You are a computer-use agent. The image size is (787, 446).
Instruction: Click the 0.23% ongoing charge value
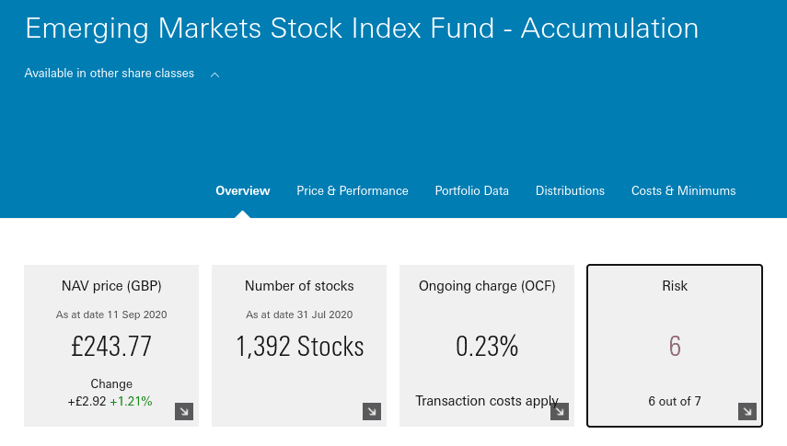(487, 346)
